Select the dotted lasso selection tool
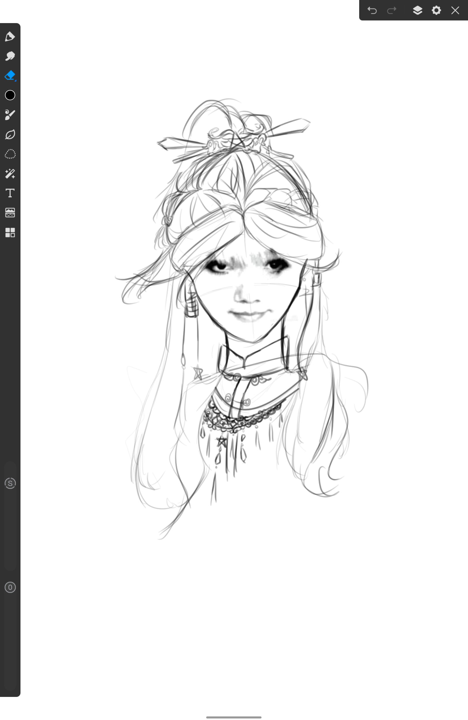 click(10, 154)
